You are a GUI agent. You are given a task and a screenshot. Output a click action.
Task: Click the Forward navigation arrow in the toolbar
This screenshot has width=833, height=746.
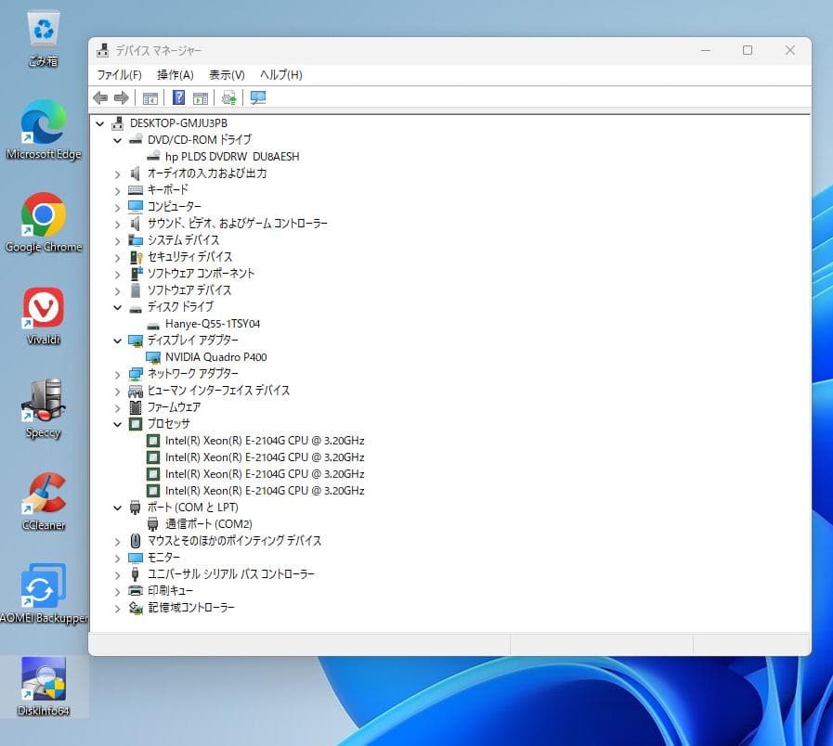(122, 97)
